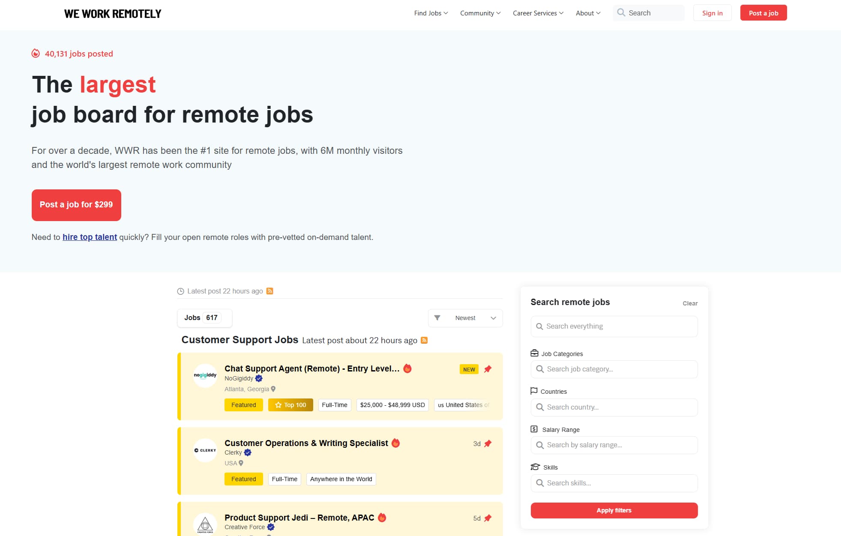Click Clerky verified badge icon
The image size is (841, 536).
click(248, 452)
